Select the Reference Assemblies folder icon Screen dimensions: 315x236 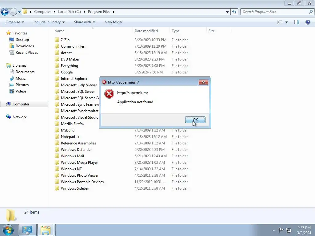click(57, 143)
